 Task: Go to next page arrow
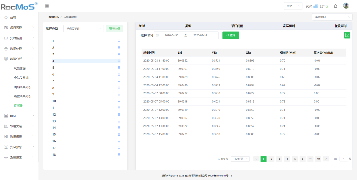tap(326, 159)
